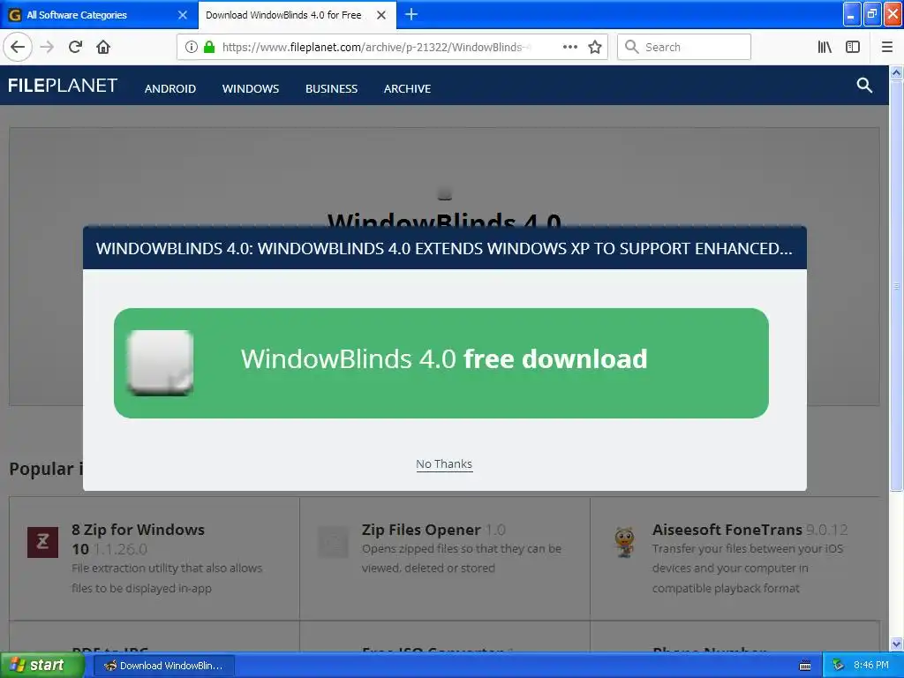The image size is (904, 678).
Task: Click the Aiseesoft FoneTrans mascot icon
Action: click(624, 542)
